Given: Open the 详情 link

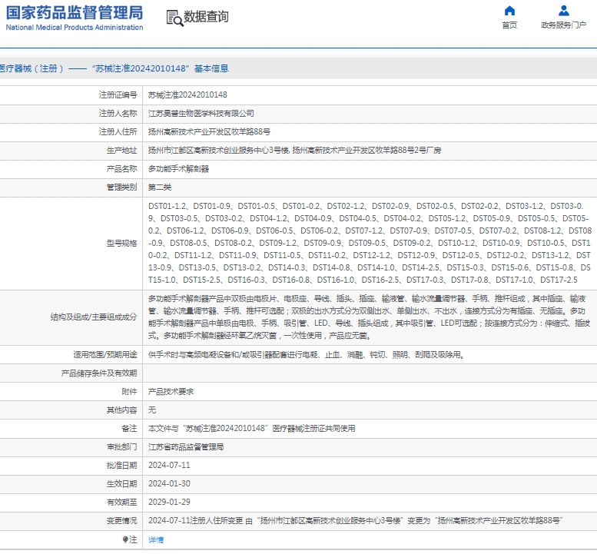Looking at the screenshot, I should pos(156,539).
